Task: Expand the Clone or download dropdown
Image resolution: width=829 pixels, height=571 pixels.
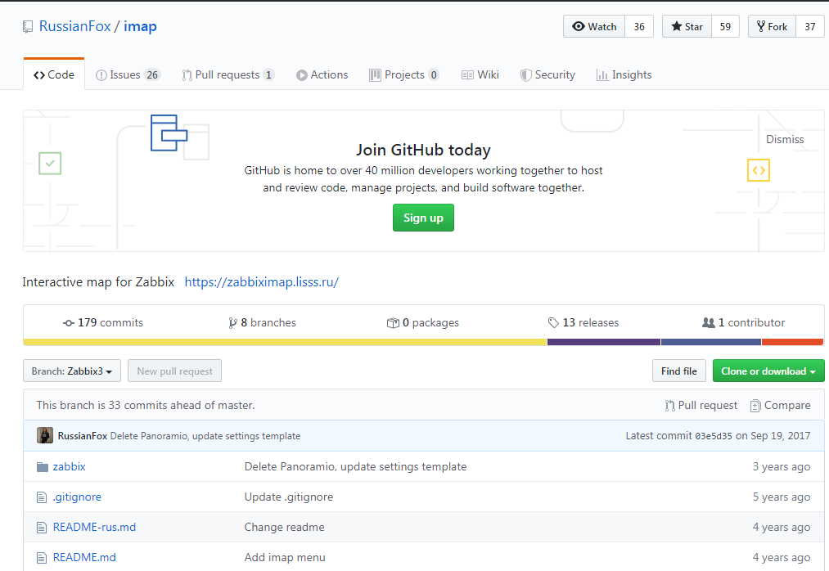Action: [x=768, y=371]
